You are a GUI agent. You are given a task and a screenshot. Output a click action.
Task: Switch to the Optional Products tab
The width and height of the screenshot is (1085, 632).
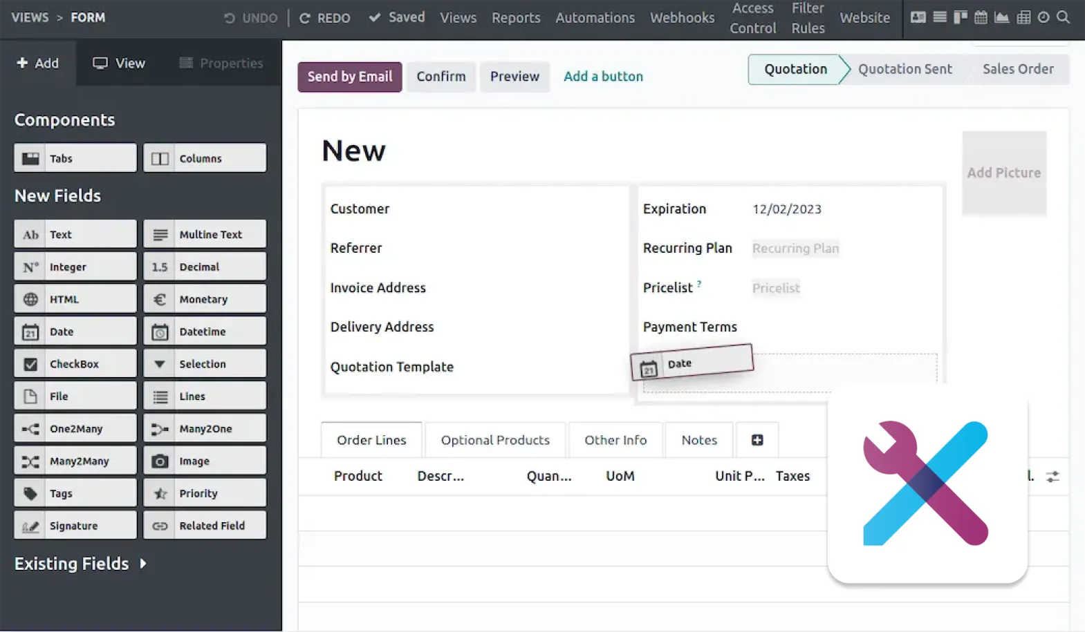[x=495, y=440]
